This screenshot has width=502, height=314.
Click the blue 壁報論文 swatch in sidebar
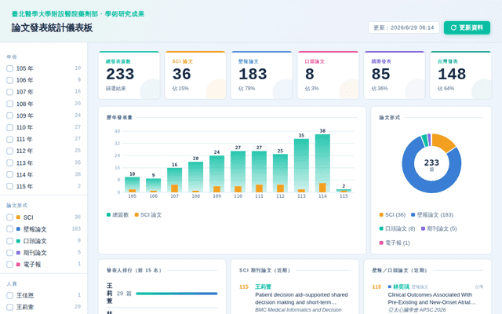[18, 229]
